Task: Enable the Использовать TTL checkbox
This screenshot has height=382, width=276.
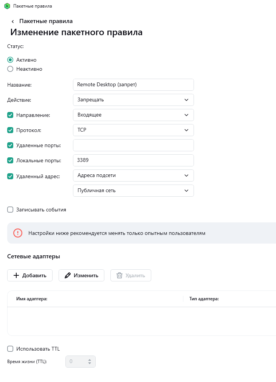Action: [10, 349]
